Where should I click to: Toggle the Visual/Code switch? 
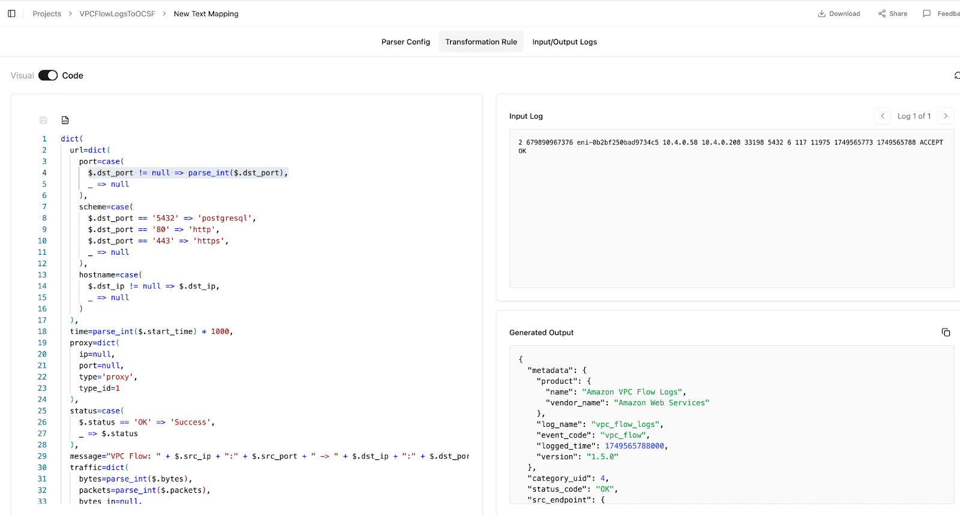(48, 76)
